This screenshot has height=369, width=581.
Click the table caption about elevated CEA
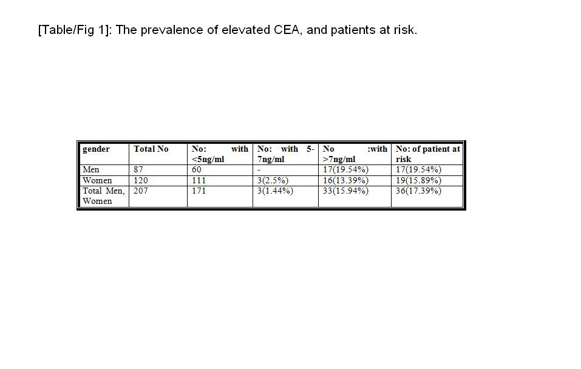click(228, 30)
